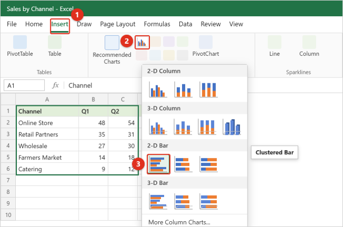Open the Formulas tab

[x=157, y=24]
